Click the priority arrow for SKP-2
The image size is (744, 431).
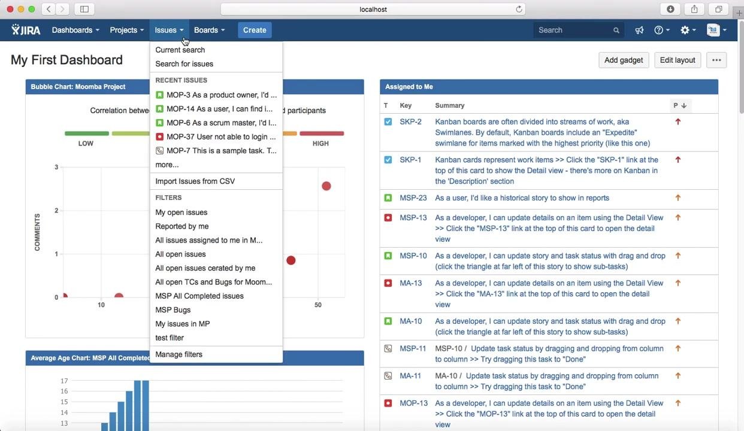tap(678, 122)
